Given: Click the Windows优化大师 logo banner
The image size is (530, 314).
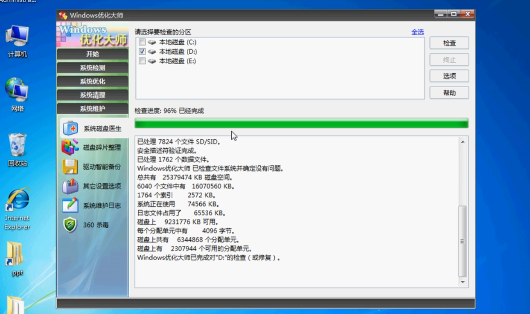Looking at the screenshot, I should click(x=92, y=35).
